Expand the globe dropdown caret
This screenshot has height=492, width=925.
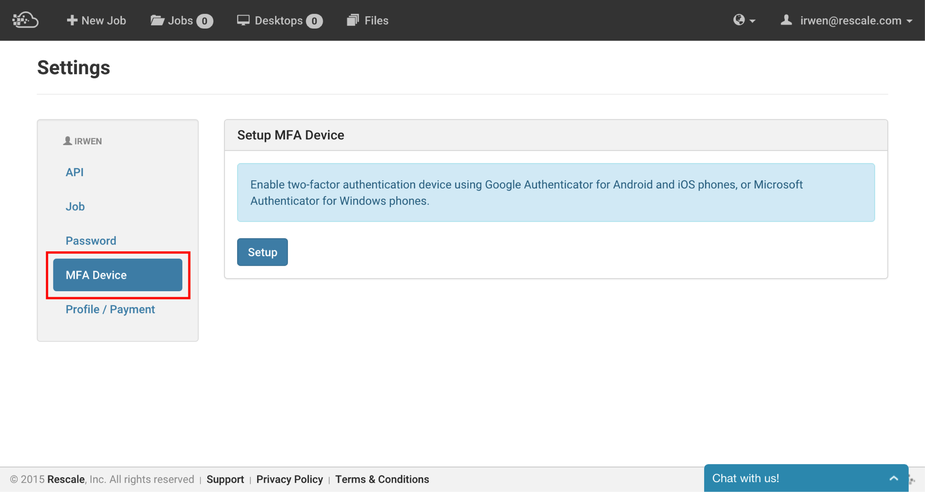[752, 21]
